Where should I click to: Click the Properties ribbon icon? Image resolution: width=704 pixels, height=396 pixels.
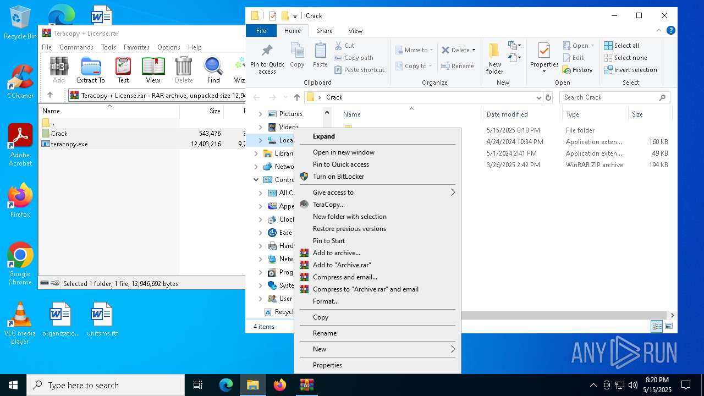point(544,58)
